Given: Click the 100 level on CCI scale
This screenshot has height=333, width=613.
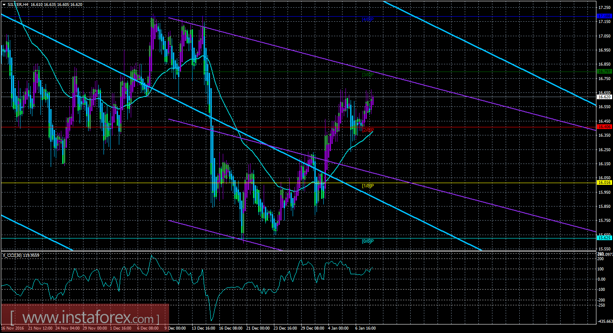Looking at the screenshot, I should click(x=601, y=269).
